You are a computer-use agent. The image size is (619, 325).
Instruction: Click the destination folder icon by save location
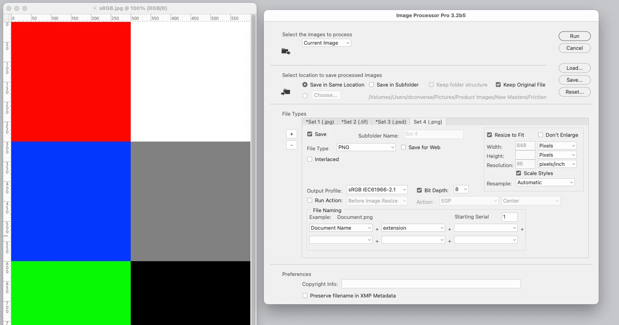pos(285,92)
